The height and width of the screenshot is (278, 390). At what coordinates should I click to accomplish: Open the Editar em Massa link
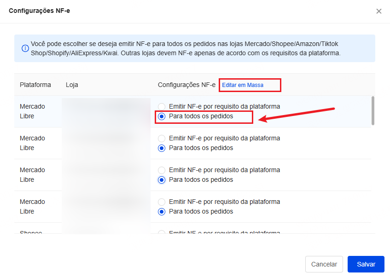click(x=243, y=85)
